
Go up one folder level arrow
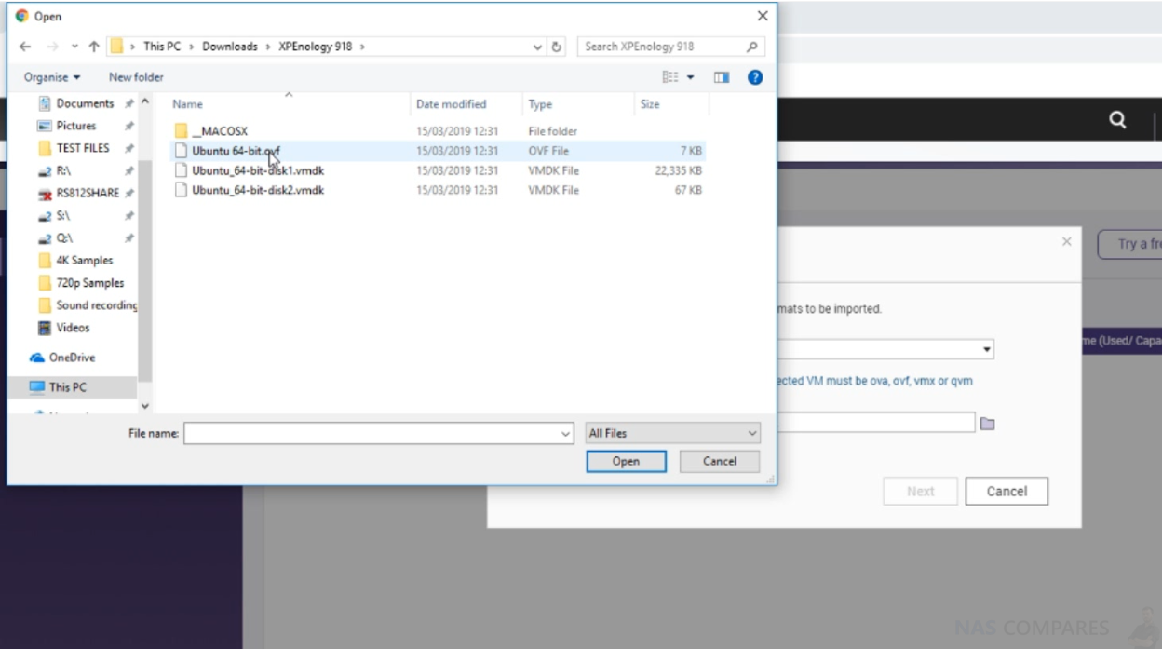(94, 47)
